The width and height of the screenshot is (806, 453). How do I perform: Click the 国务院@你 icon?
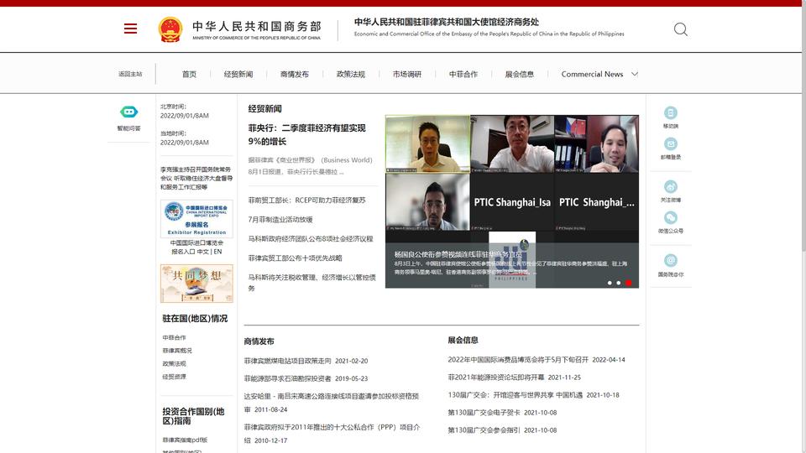(x=670, y=260)
